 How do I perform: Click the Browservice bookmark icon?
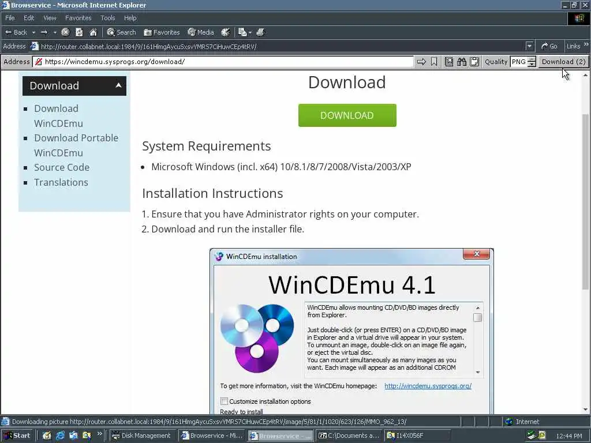434,62
